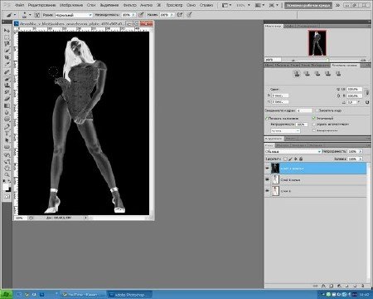Open tool preset picker arrow
This screenshot has height=299, width=373.
pos(15,15)
